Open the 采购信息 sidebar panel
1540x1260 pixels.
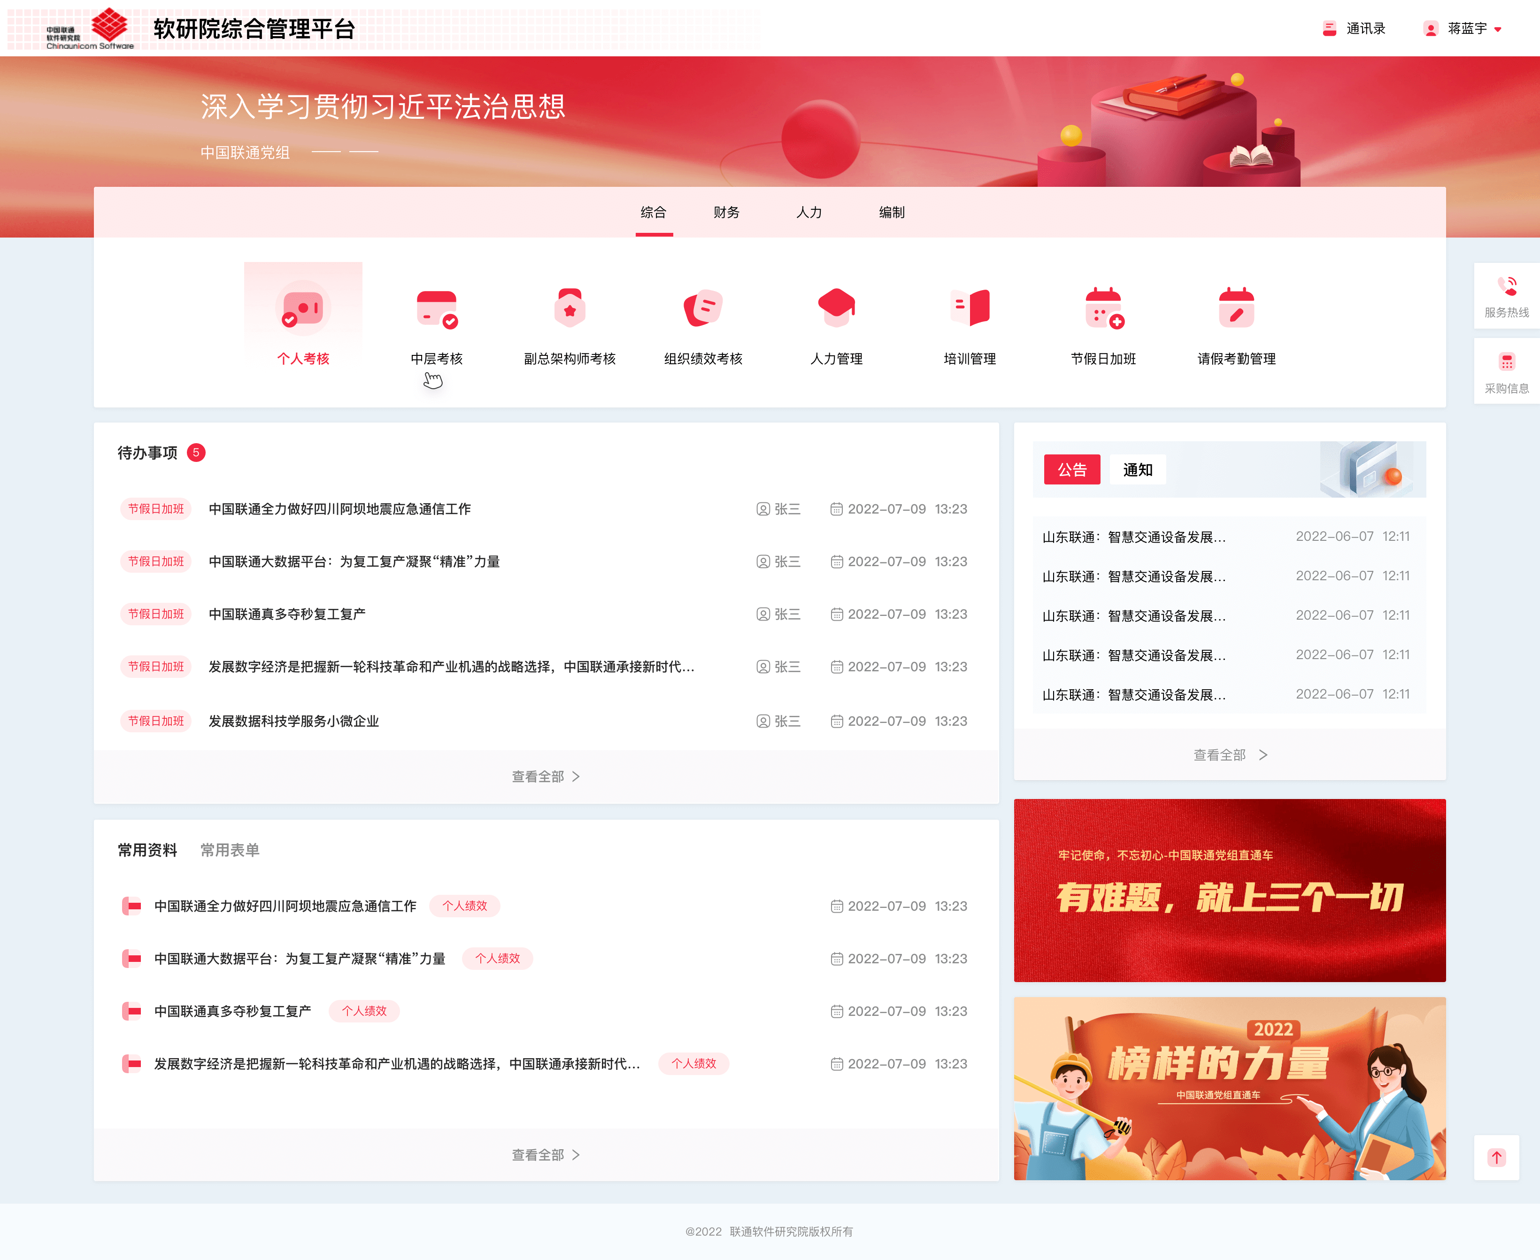click(1507, 371)
